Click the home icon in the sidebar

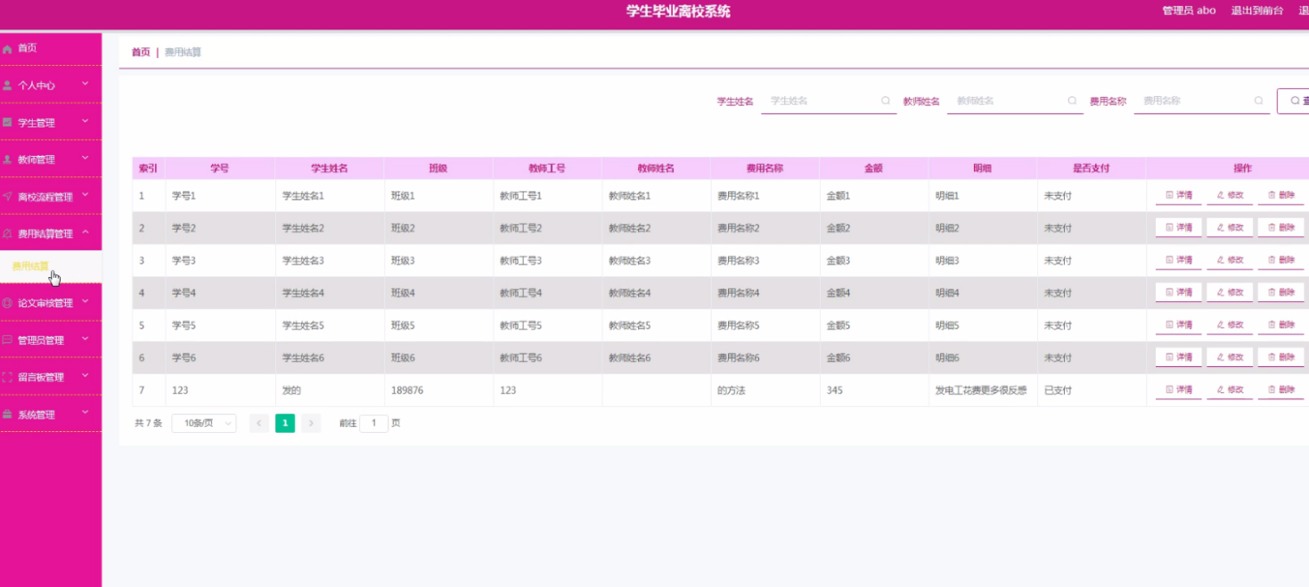pos(7,49)
